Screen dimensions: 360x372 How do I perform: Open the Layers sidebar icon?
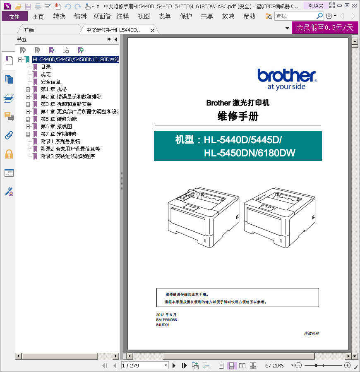(x=9, y=98)
